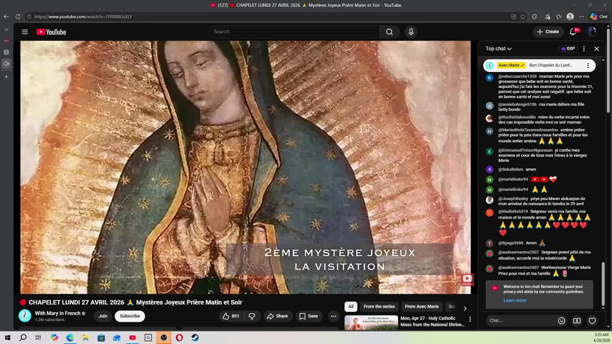This screenshot has height=344, width=612.
Task: Open live chat options menu
Action: click(x=584, y=49)
